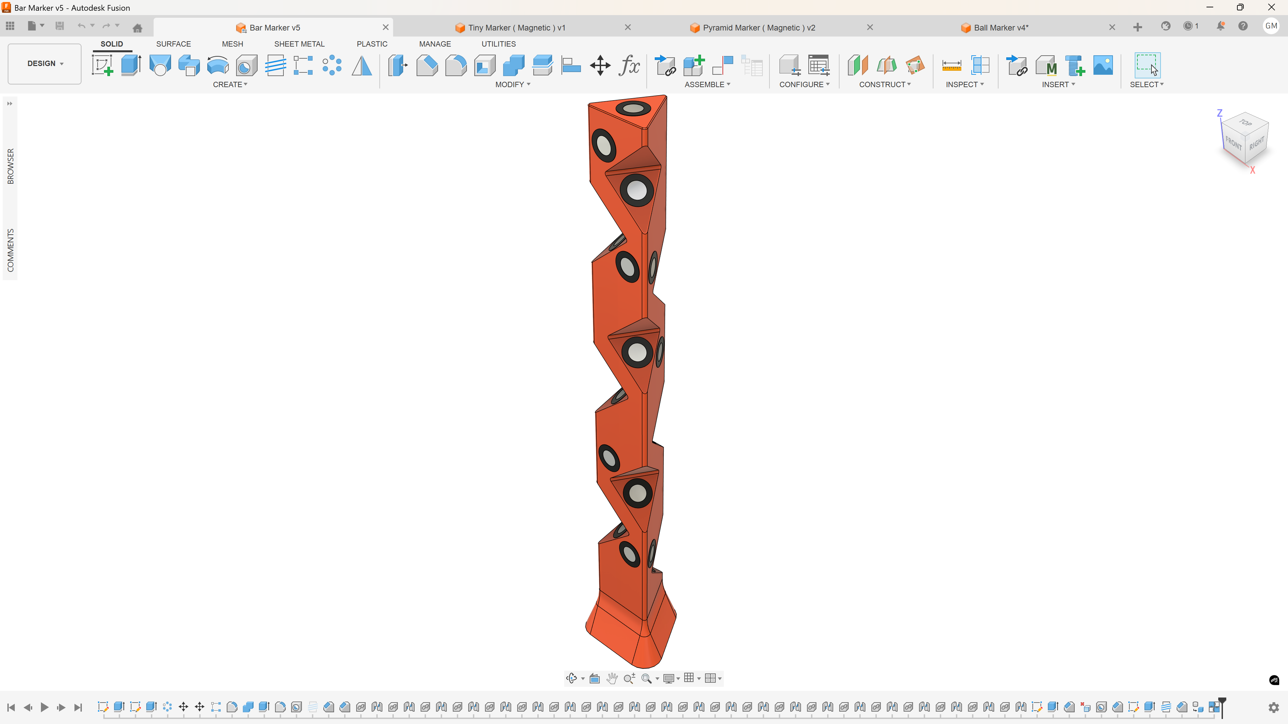Select the Combine tool

point(514,65)
